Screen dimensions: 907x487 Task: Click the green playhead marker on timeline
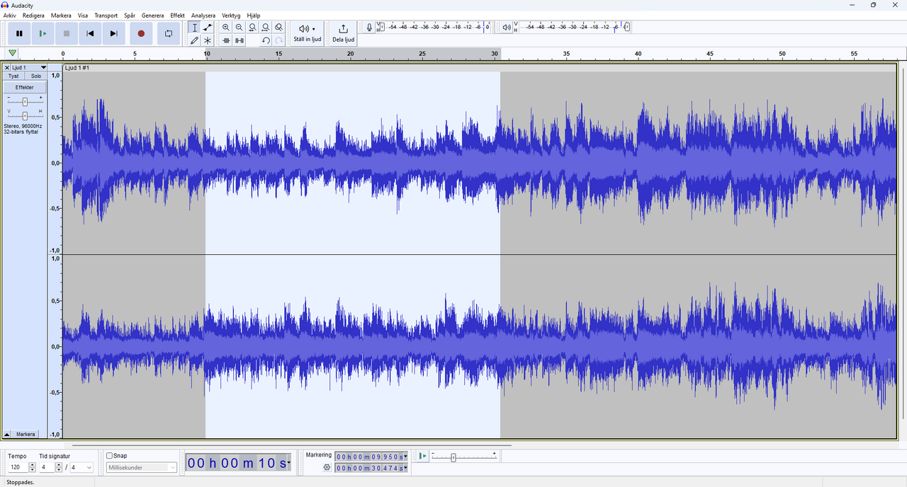pyautogui.click(x=12, y=53)
